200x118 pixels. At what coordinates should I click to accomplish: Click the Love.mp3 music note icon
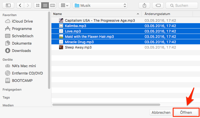(x=61, y=31)
